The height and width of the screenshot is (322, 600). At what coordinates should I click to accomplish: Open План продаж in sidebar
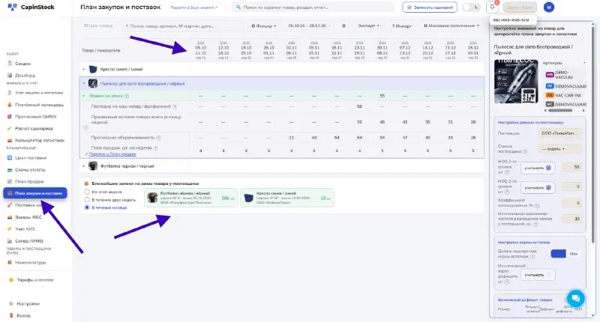[29, 181]
